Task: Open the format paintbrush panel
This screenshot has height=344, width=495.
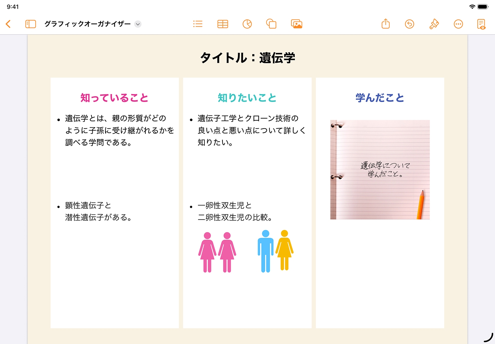Action: (434, 24)
